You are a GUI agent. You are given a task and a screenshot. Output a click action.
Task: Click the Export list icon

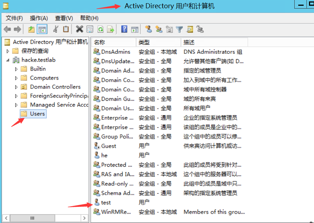[111, 29]
